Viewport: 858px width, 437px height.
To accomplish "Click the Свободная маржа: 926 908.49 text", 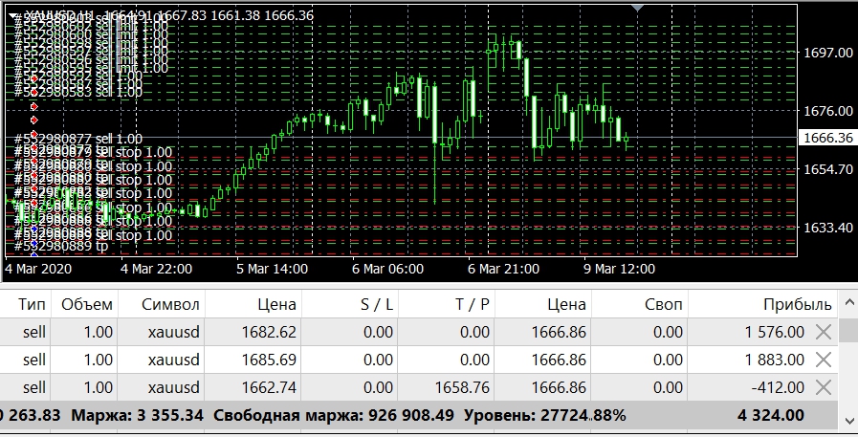I will tap(334, 416).
